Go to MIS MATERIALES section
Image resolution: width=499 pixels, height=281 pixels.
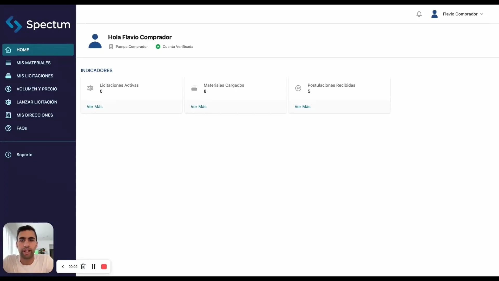click(x=38, y=63)
